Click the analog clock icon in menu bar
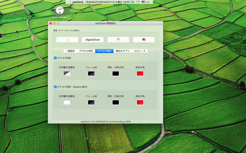Viewport: 246px width, 153px height. [138, 2]
